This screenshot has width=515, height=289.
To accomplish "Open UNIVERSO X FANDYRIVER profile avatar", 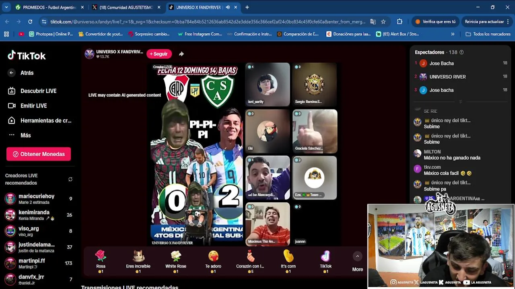I will [89, 54].
